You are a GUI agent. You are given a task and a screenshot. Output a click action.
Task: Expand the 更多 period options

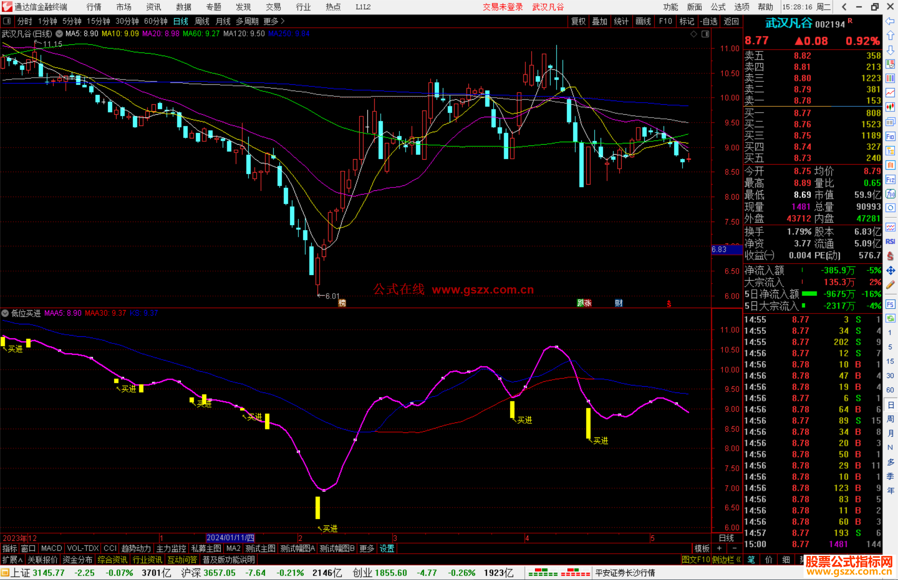[x=274, y=21]
